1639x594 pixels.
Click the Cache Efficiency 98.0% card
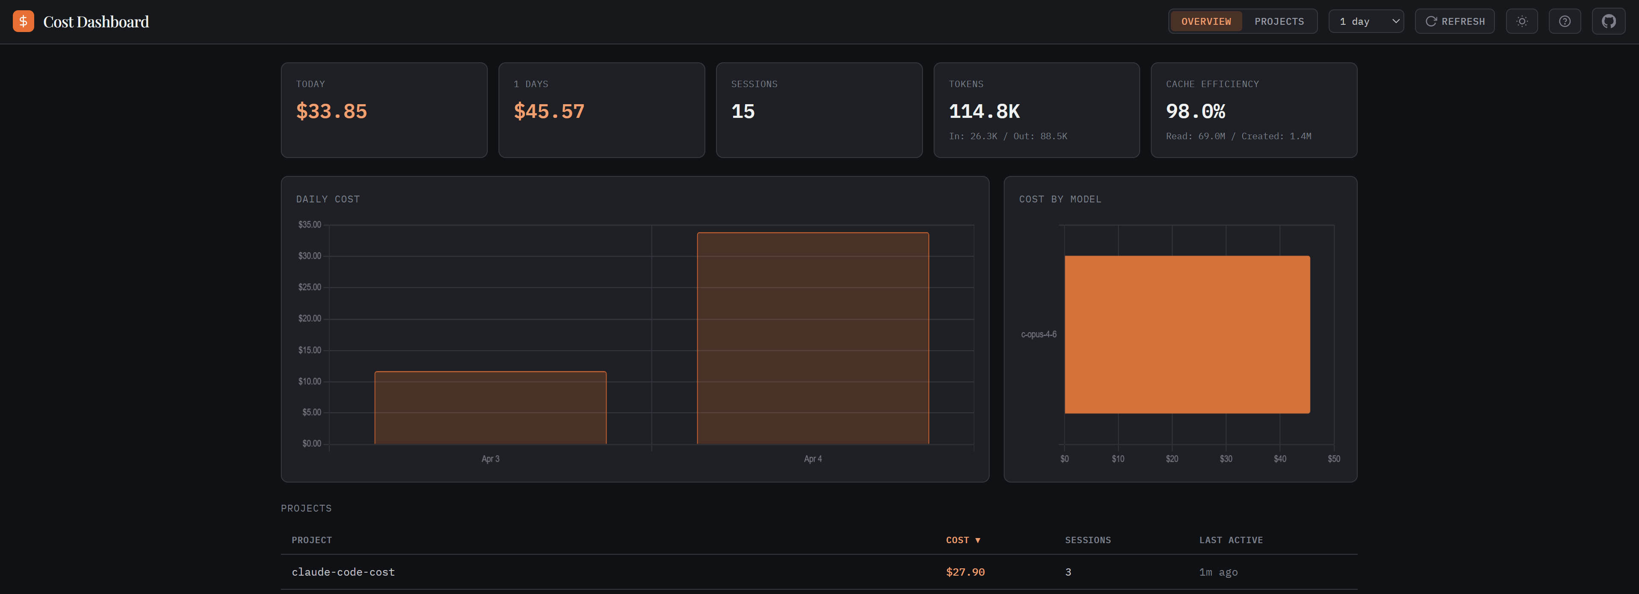(1253, 110)
